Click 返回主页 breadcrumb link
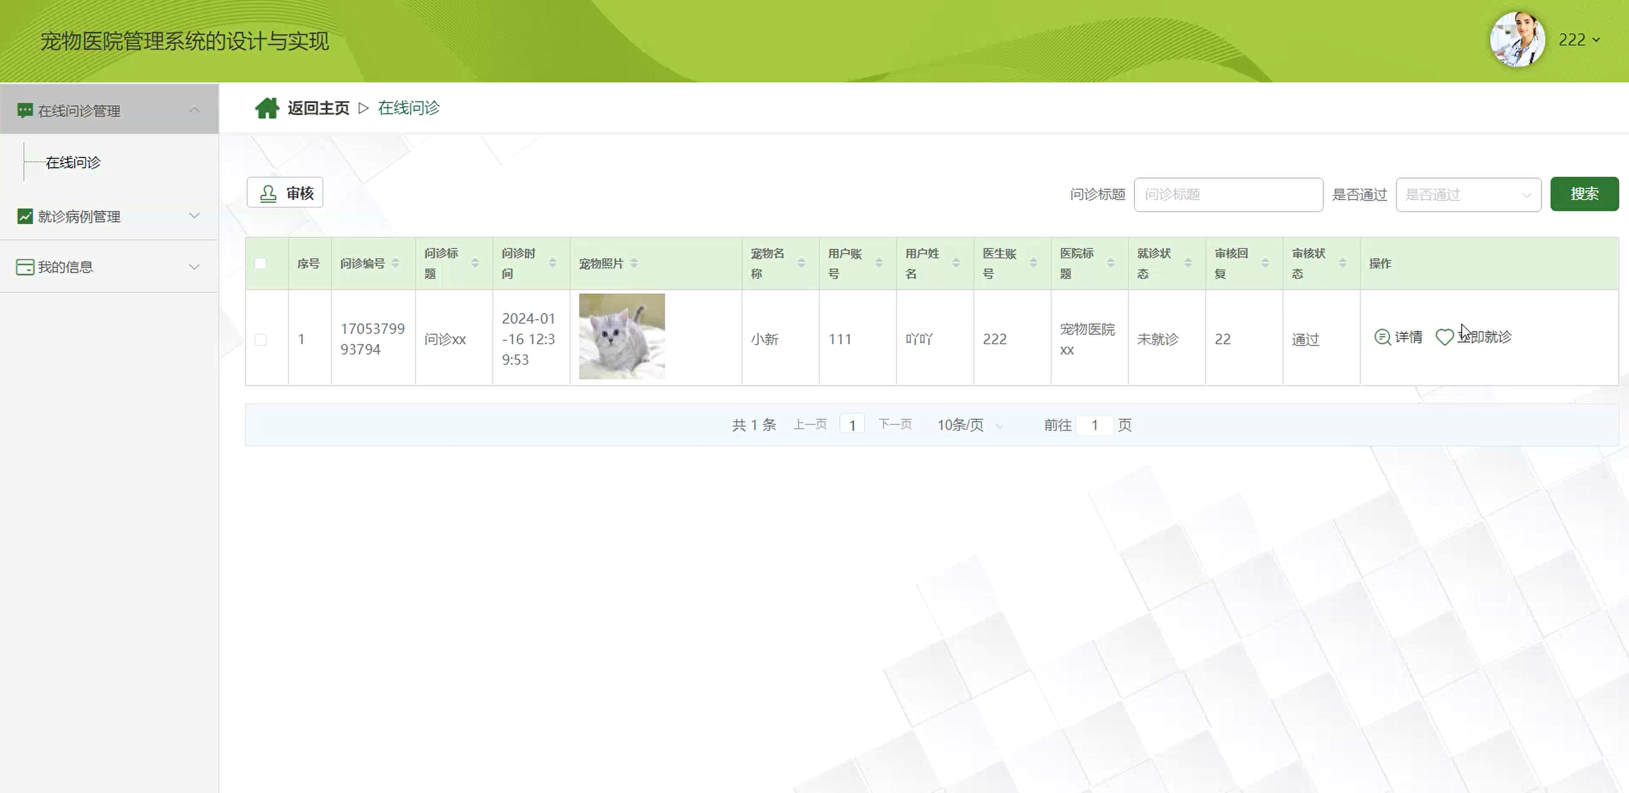 coord(318,108)
